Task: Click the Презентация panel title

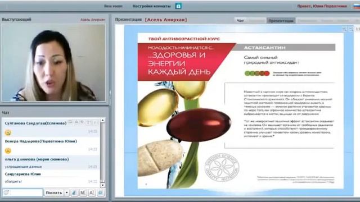Action: coord(128,20)
